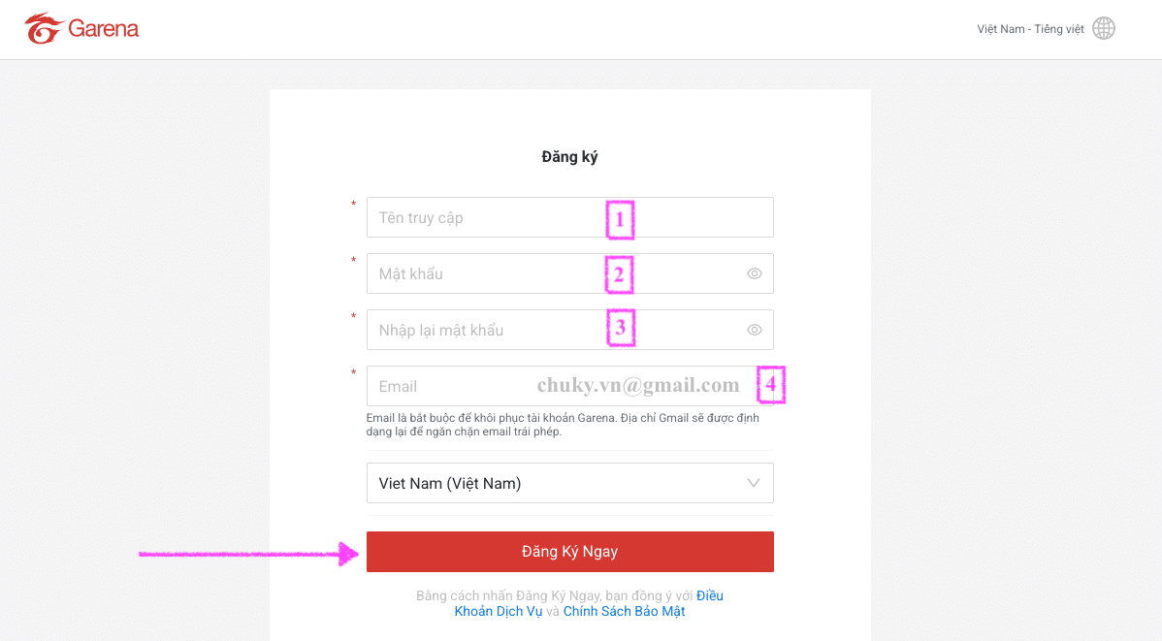The width and height of the screenshot is (1162, 641).
Task: Open the Chính Sách Bảo Mật link
Action: point(624,611)
